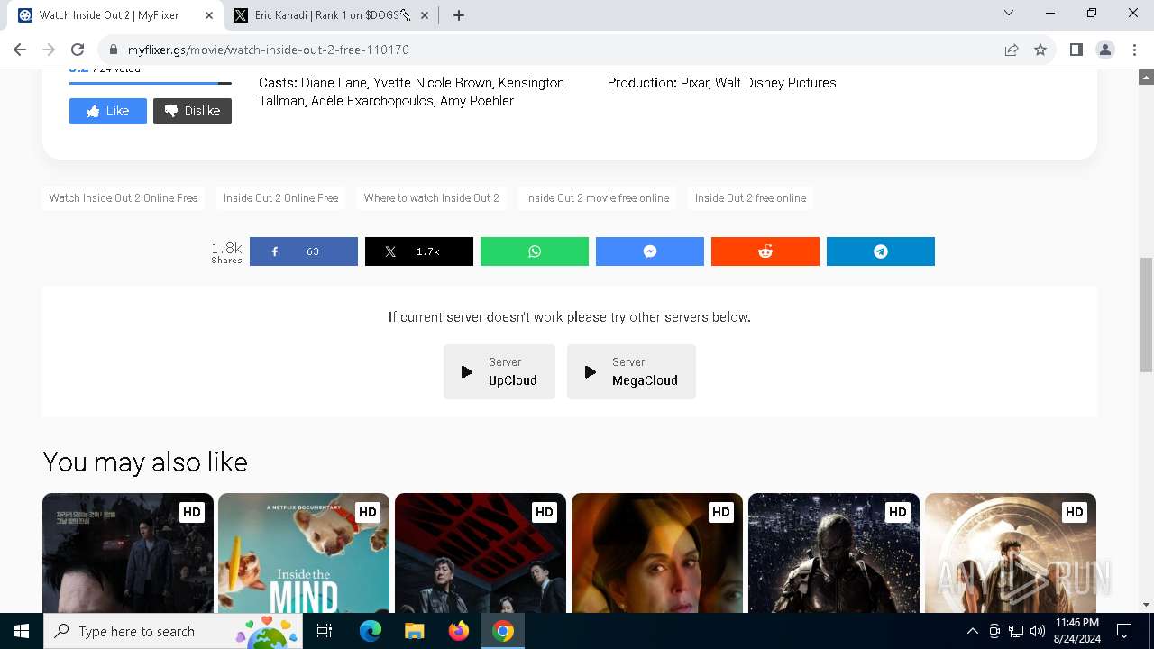Click the Dislike thumbs-down button
The image size is (1154, 649).
(x=192, y=111)
